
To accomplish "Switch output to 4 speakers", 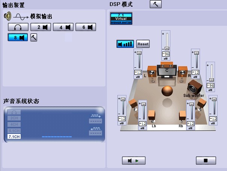I will [x=63, y=27].
